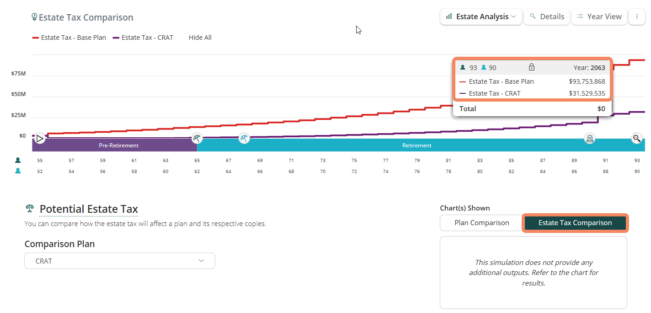651x313 pixels.
Task: Click the teal umbrella retirement marker
Action: click(x=245, y=138)
